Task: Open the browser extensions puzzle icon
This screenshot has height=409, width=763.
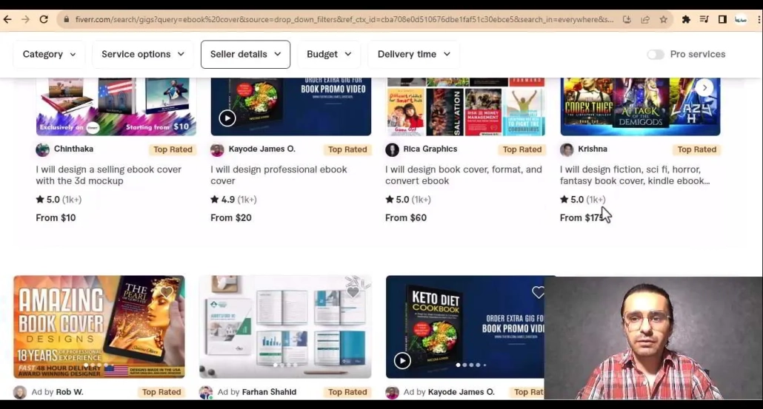Action: tap(686, 19)
